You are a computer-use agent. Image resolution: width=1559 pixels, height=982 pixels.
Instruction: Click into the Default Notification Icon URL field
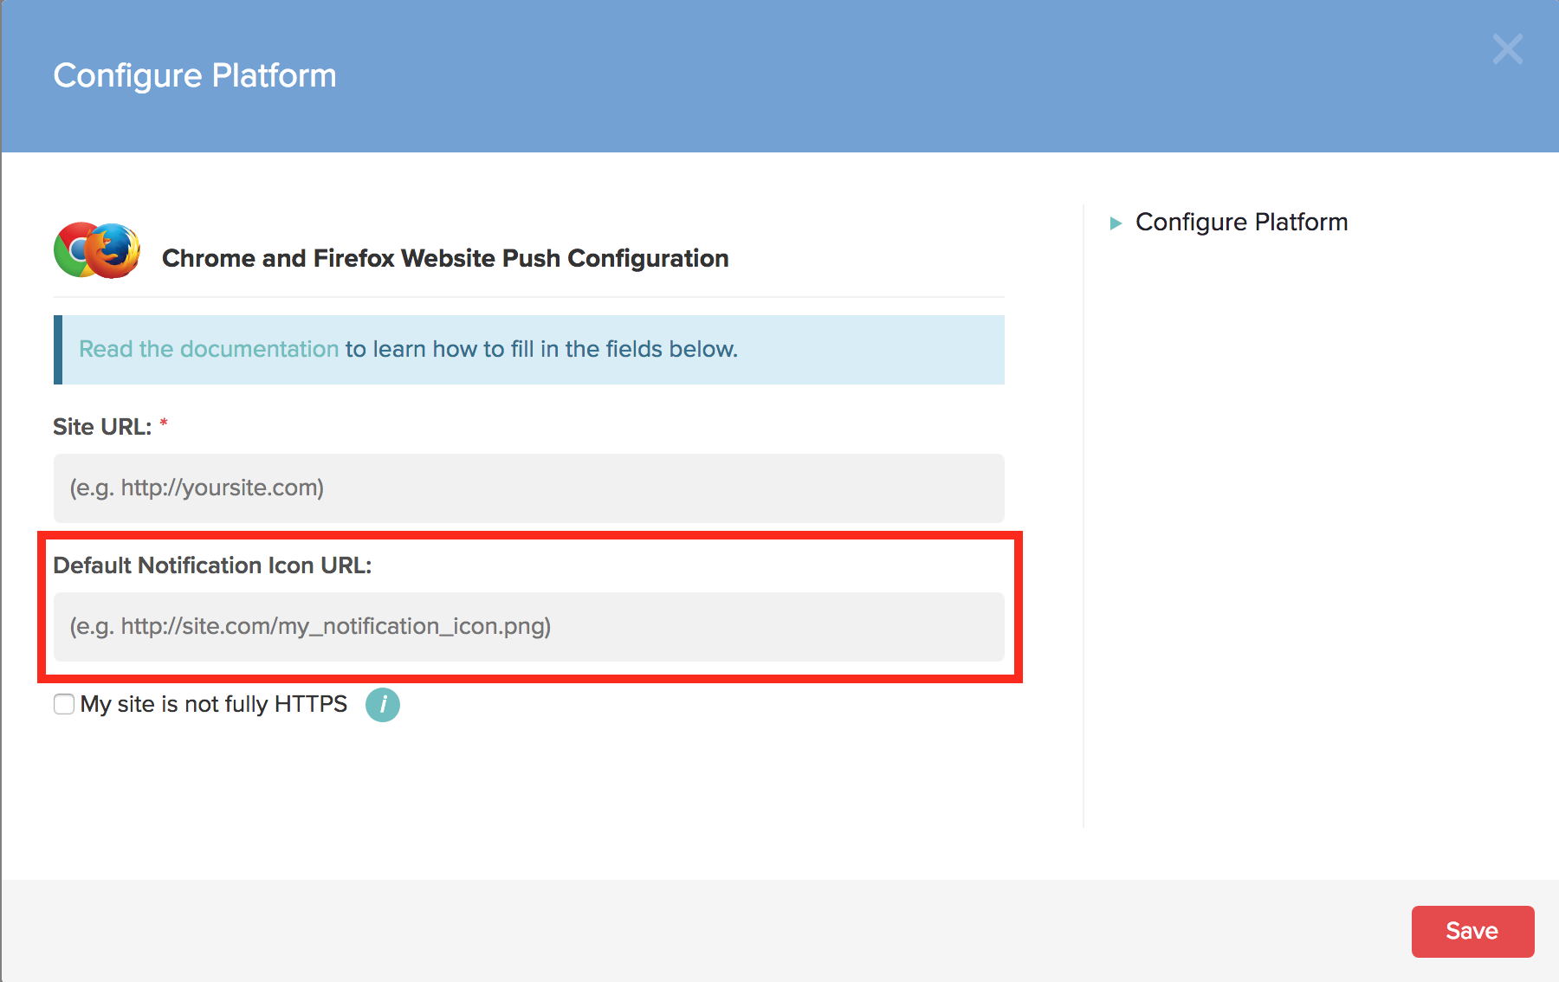click(x=528, y=627)
